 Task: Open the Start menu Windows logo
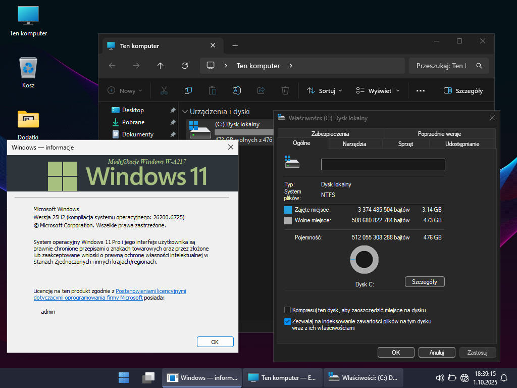click(x=124, y=377)
